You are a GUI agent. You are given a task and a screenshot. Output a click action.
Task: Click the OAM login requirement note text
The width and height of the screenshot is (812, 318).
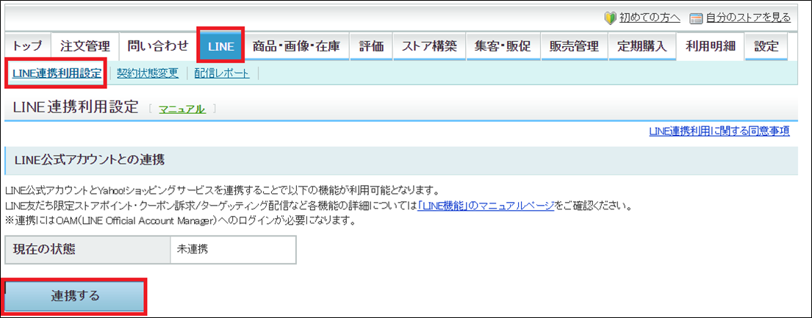[x=182, y=223]
